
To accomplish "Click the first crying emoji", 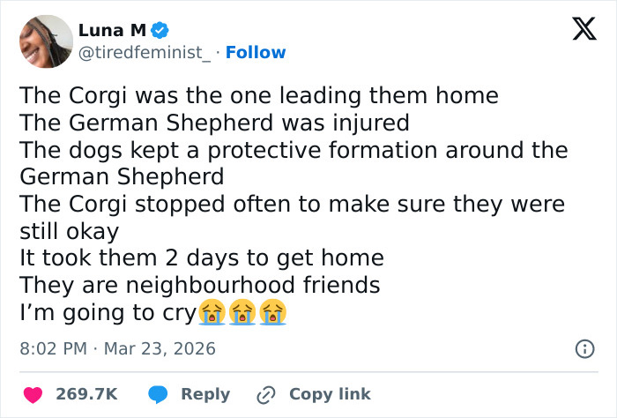I will click(210, 311).
